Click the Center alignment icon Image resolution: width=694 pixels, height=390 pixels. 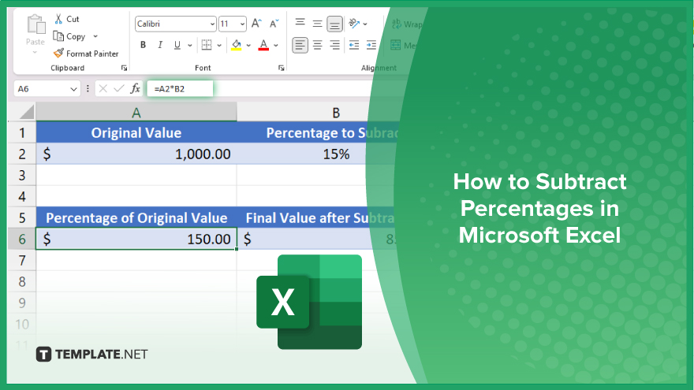pyautogui.click(x=317, y=45)
